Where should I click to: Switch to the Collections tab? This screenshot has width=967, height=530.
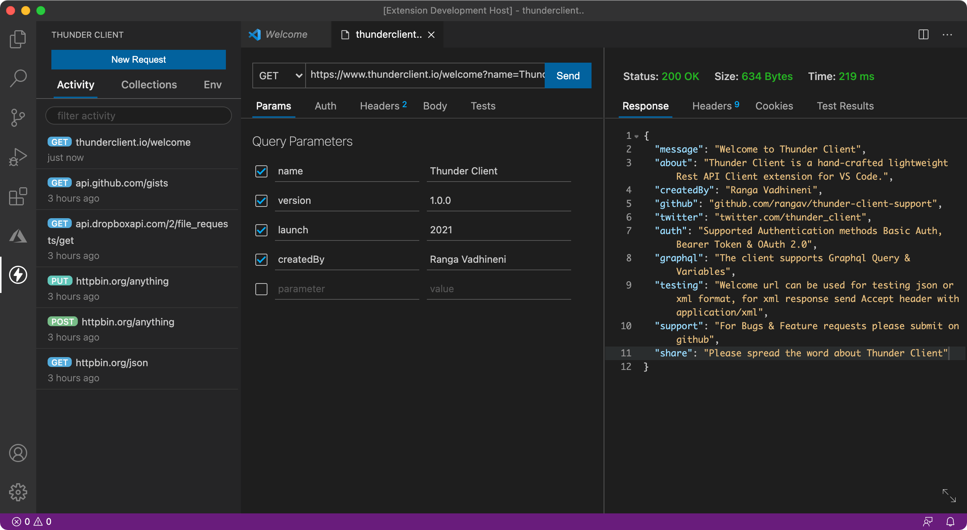[149, 85]
